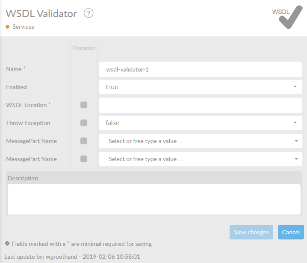Screen dimensions: 307x263
Task: Enable Dynamic checkbox for WSDL Location
Action: coord(84,105)
